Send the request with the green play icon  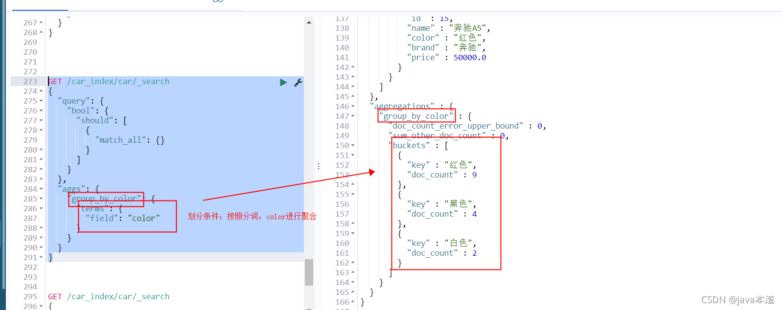coord(283,82)
